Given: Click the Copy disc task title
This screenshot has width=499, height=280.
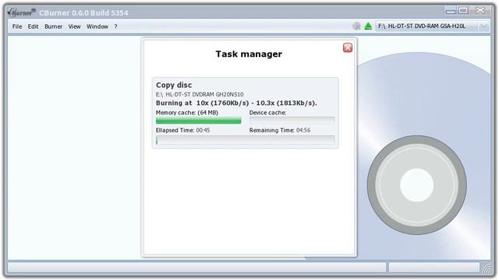Looking at the screenshot, I should point(174,85).
